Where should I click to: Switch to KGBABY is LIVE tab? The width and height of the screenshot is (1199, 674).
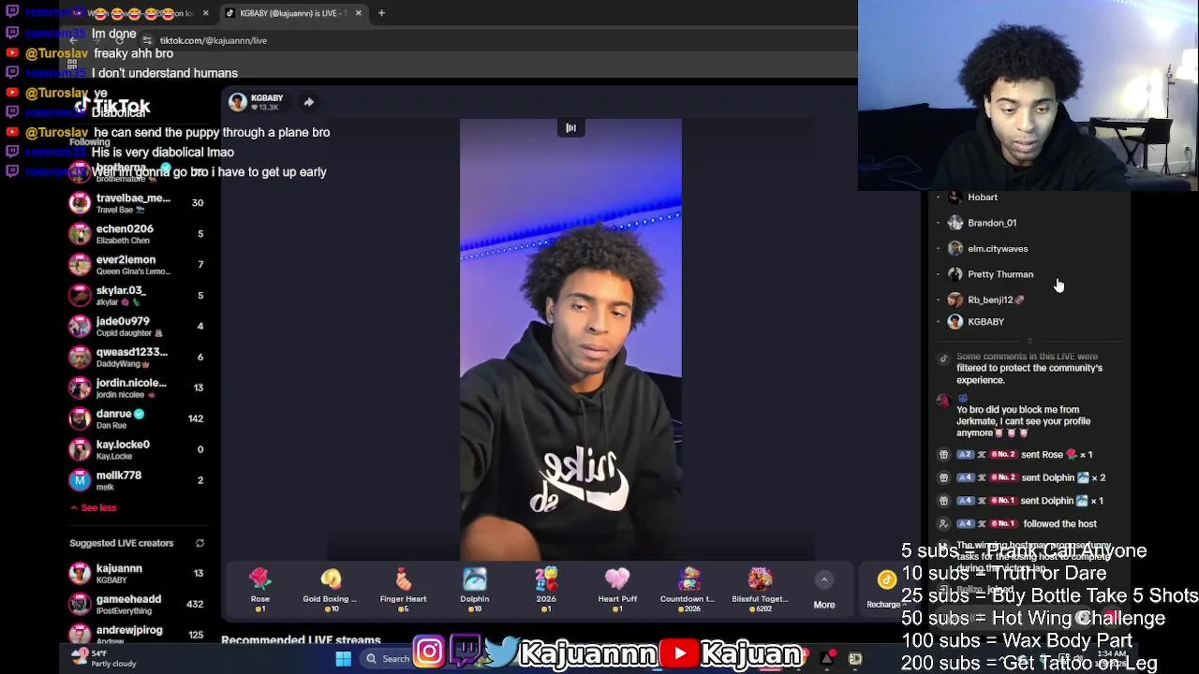[x=292, y=13]
